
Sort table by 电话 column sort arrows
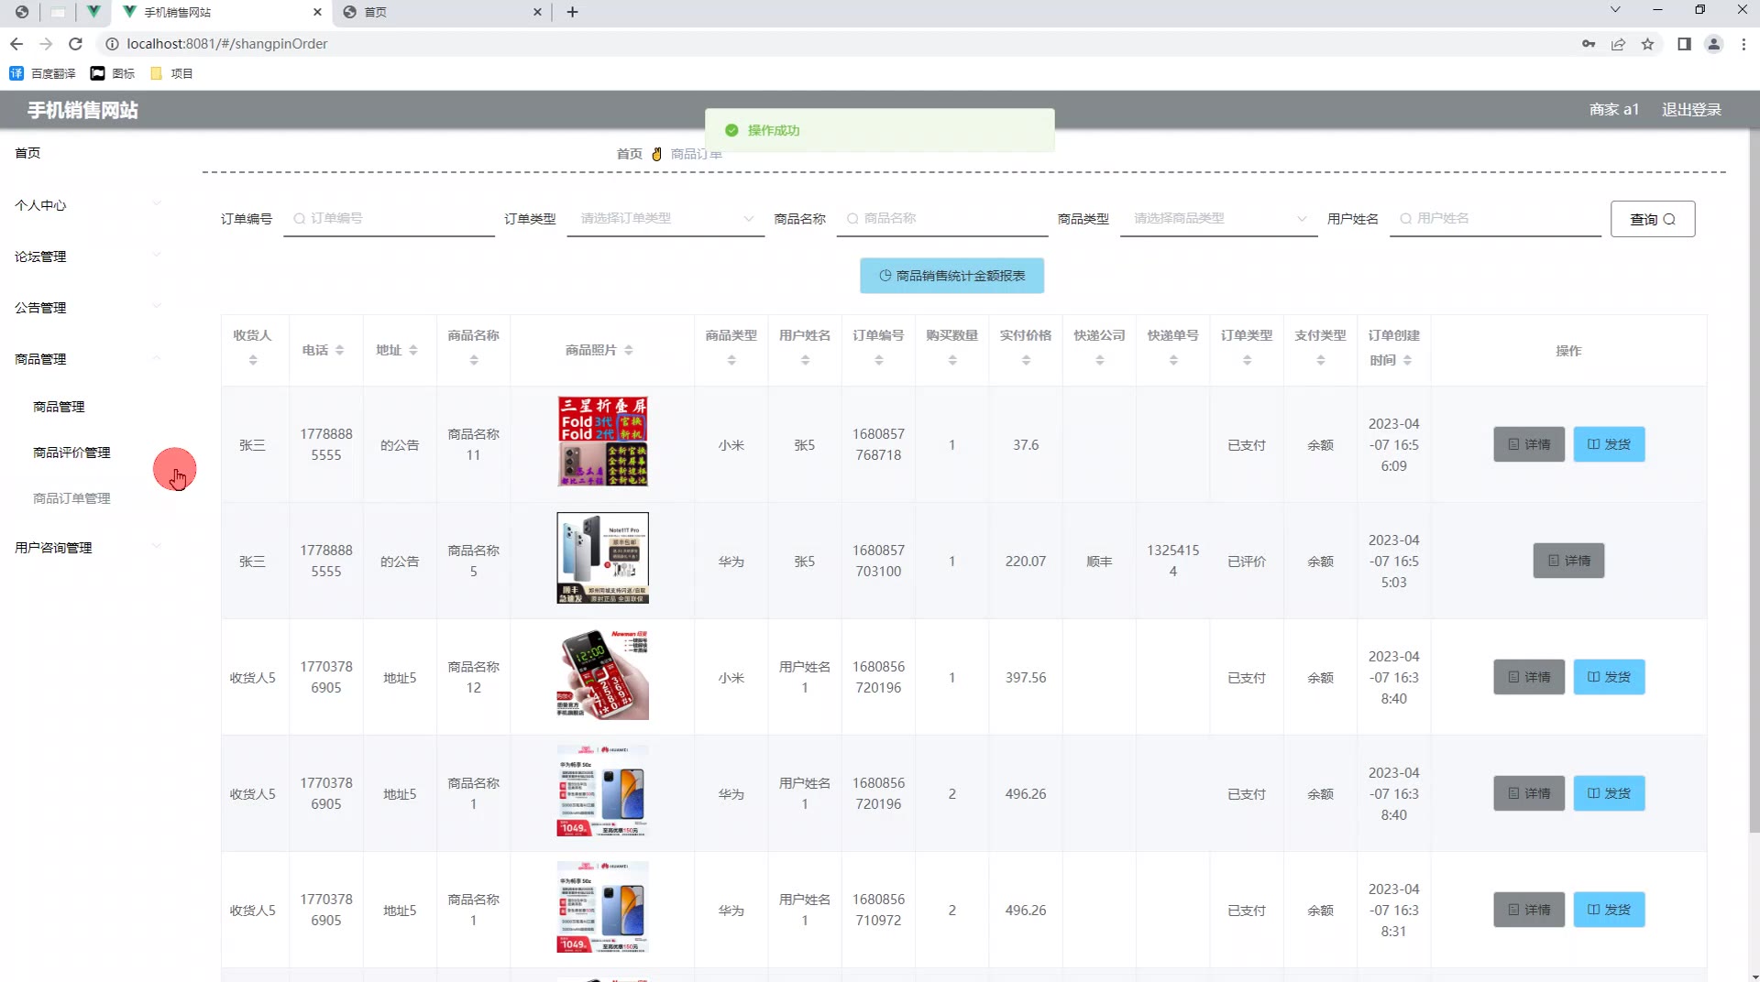click(340, 351)
